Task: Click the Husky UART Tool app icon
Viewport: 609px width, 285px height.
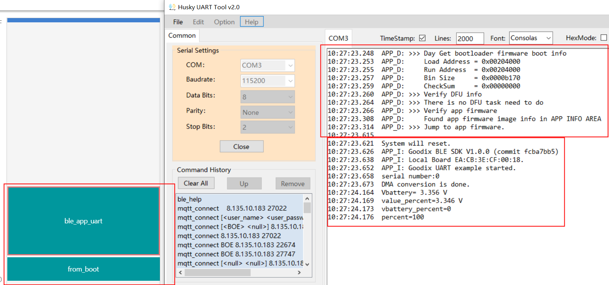Action: tap(172, 7)
